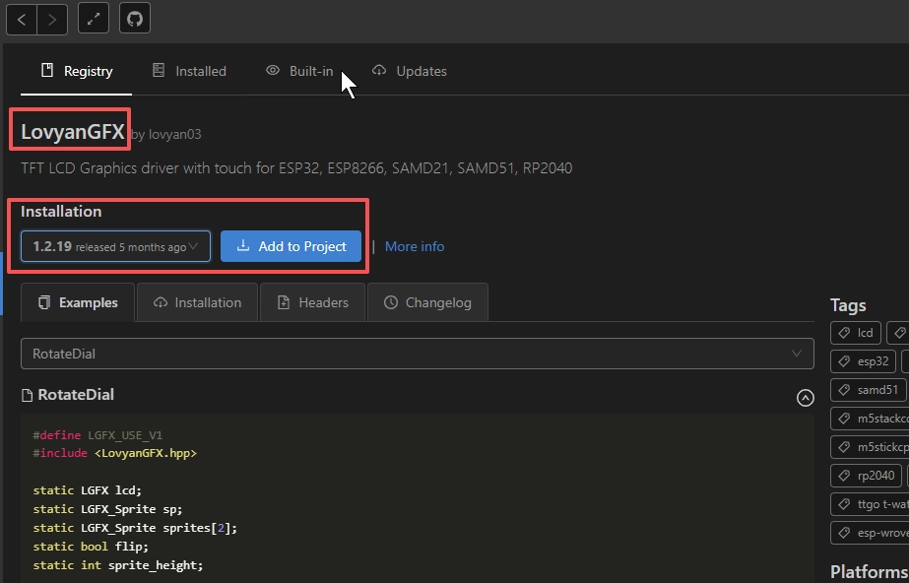Switch to the Registry tab
909x583 pixels.
click(x=77, y=71)
